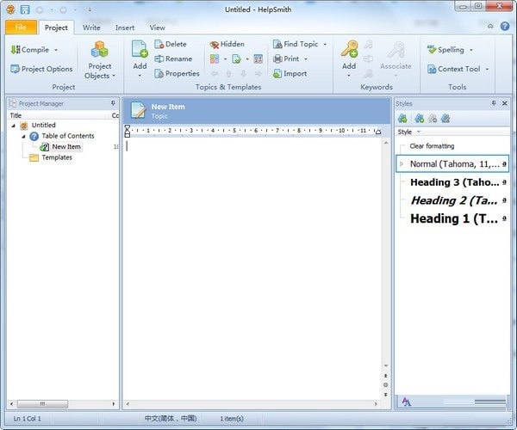
Task: Click the first-line indent marker on ruler
Action: (128, 127)
